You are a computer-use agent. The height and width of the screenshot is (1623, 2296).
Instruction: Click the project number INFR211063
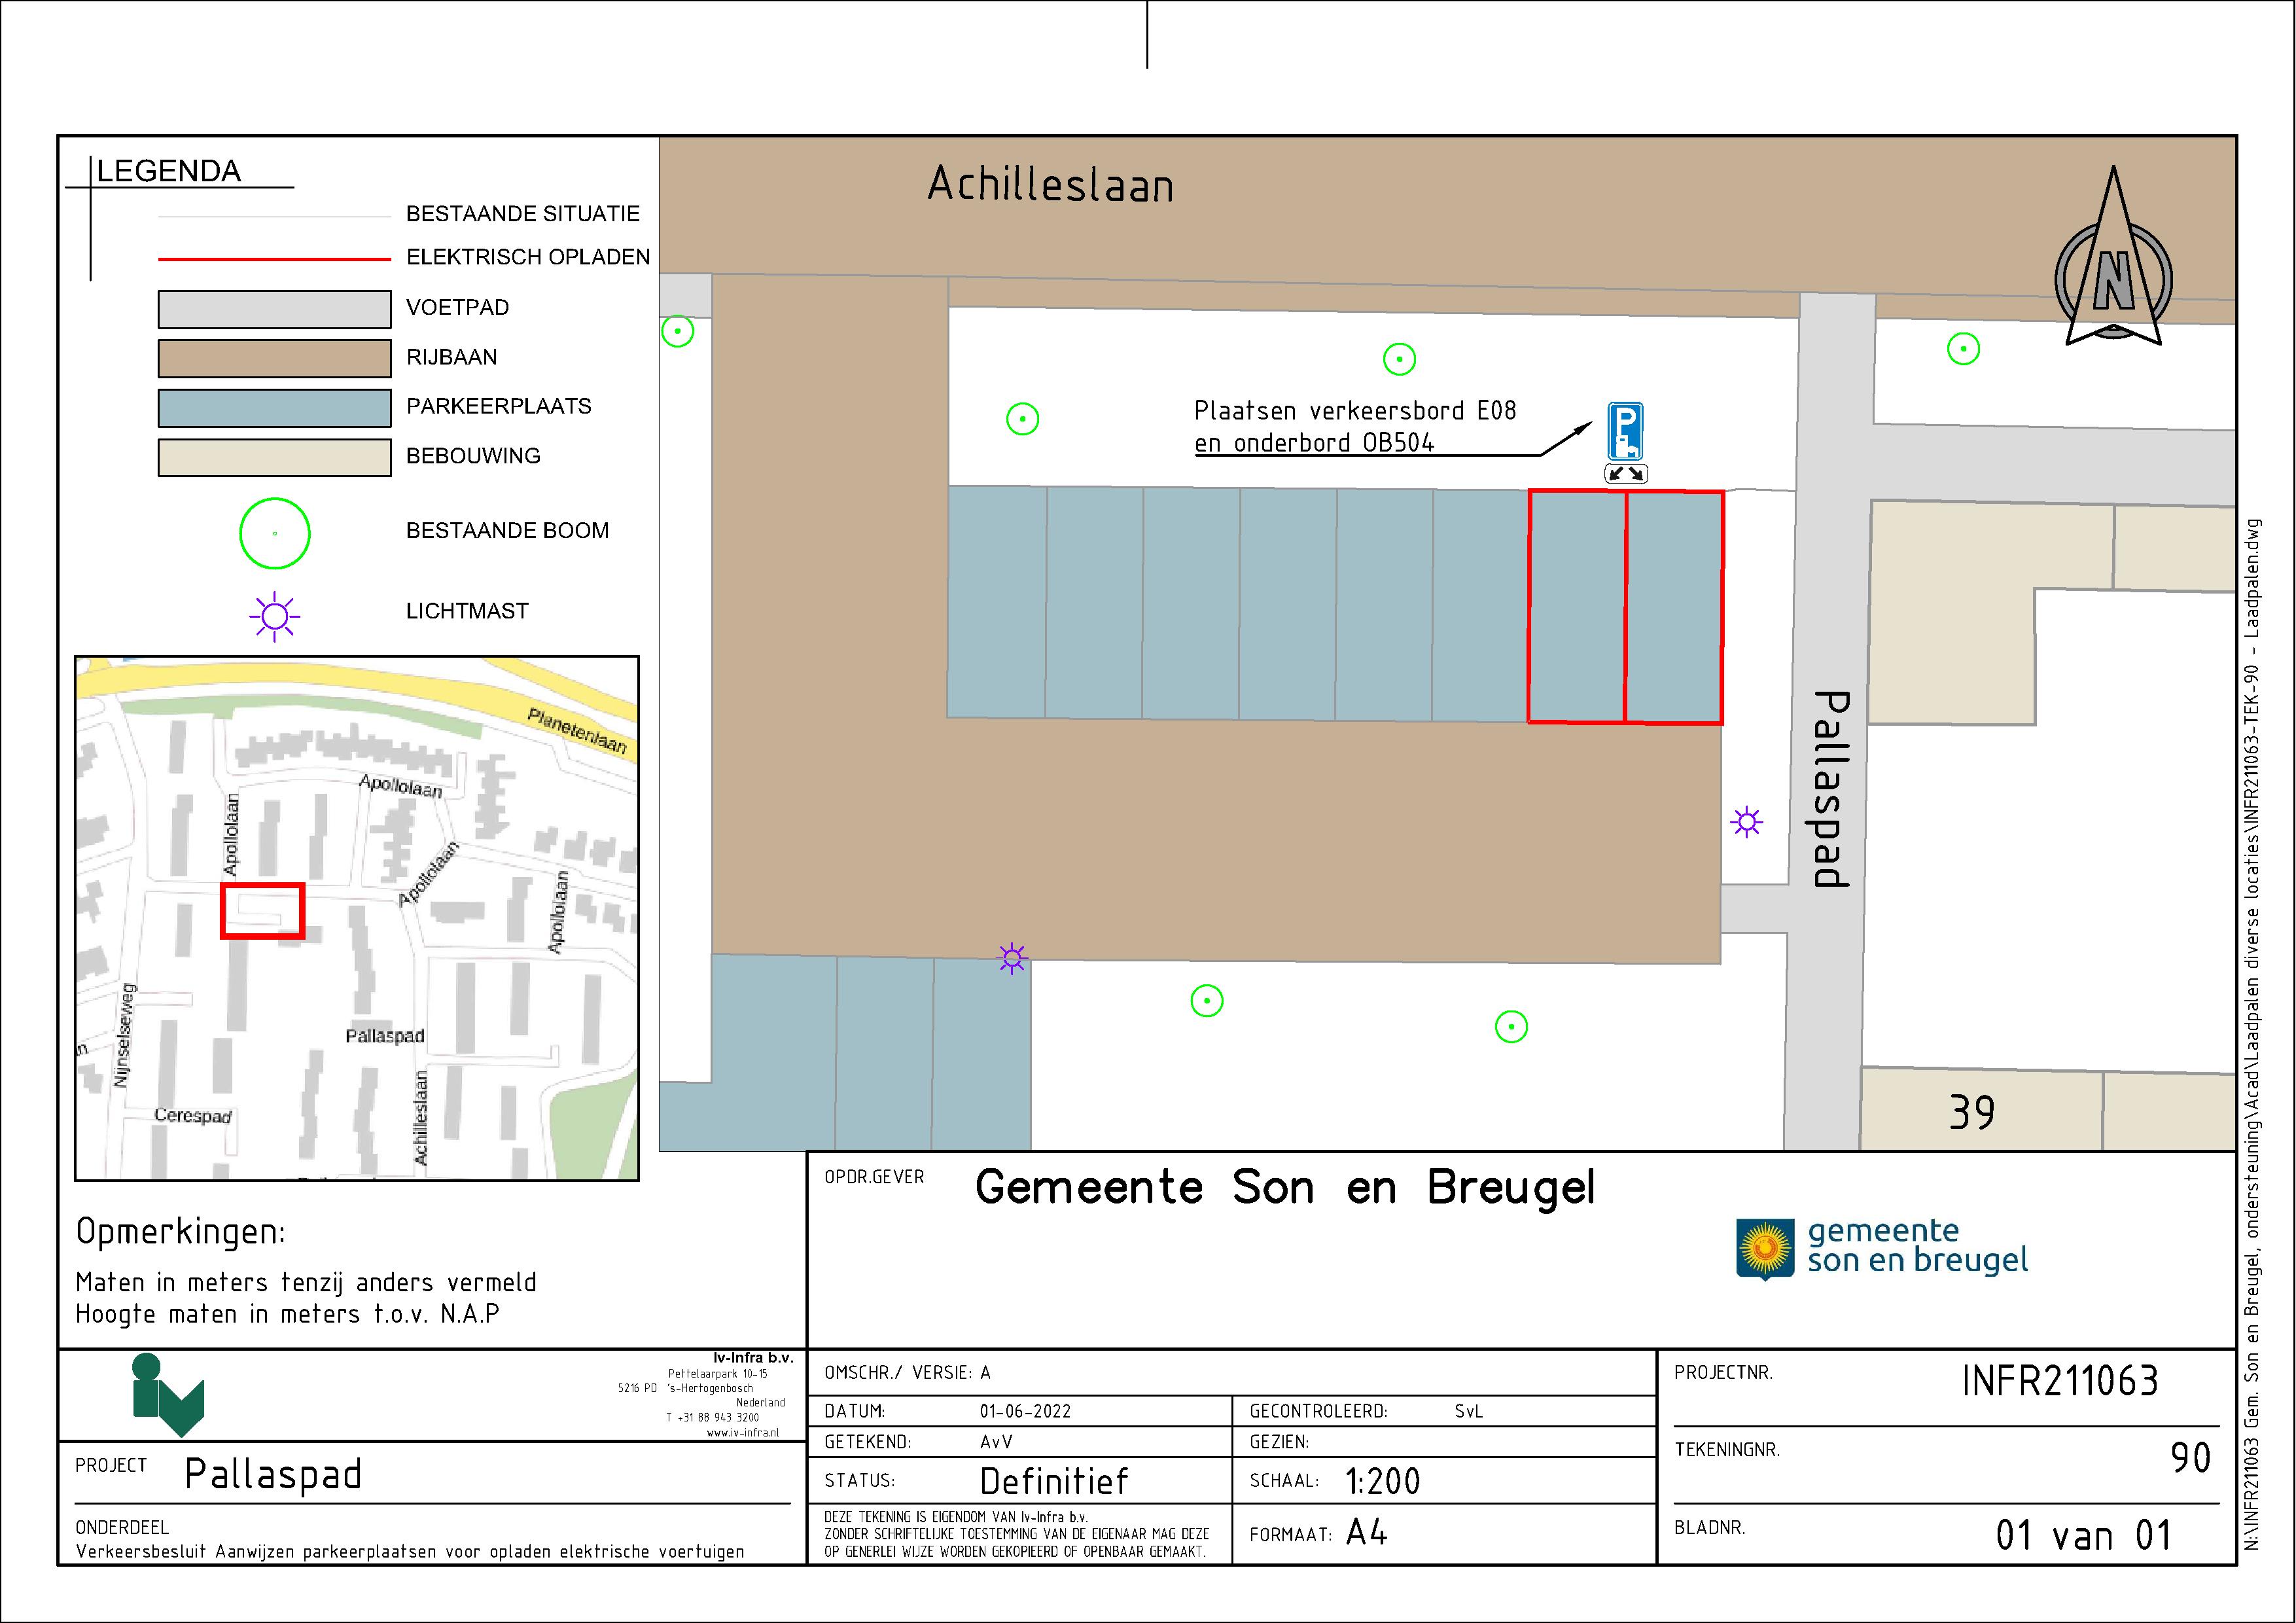[2060, 1381]
